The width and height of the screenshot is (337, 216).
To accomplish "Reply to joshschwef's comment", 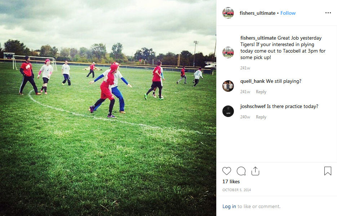I will (x=261, y=117).
